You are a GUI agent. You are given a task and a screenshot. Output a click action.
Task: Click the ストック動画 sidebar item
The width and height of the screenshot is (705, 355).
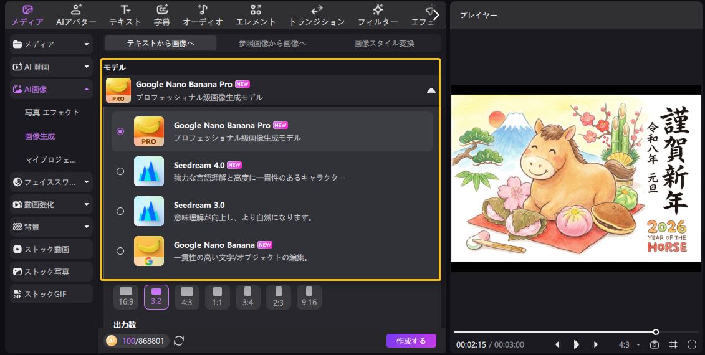coord(51,249)
